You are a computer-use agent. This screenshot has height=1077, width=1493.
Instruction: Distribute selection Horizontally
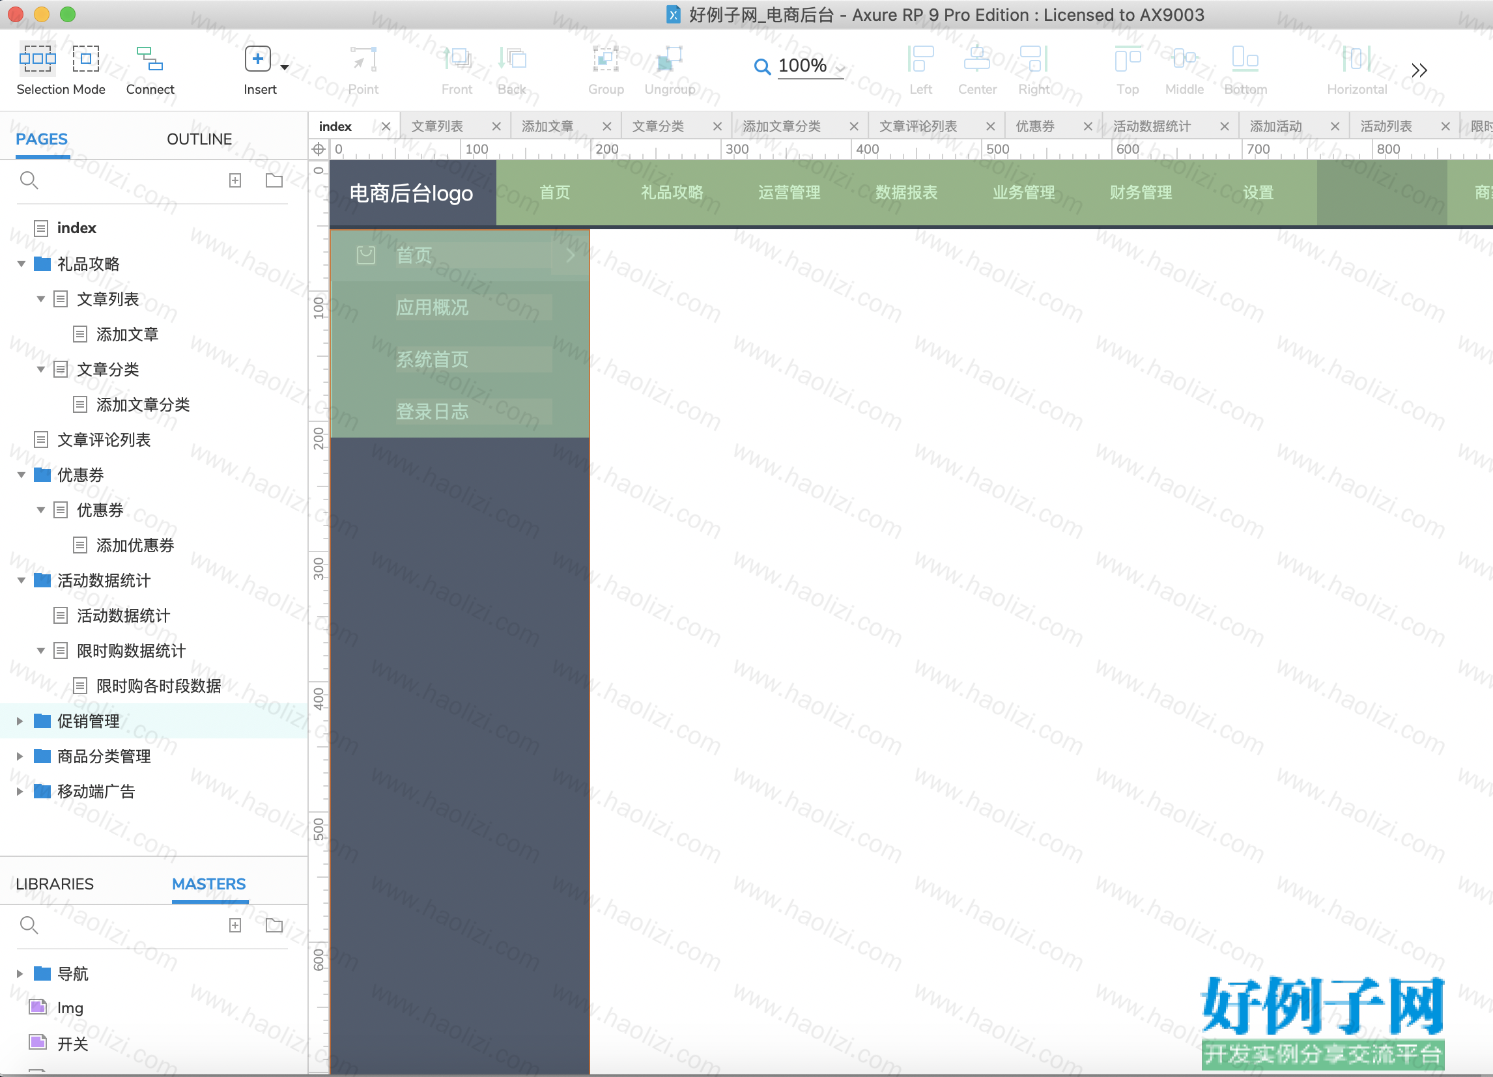(x=1357, y=69)
